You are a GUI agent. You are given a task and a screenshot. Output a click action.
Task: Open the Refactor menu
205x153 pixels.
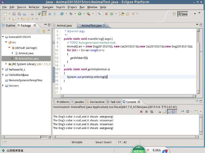[34, 7]
